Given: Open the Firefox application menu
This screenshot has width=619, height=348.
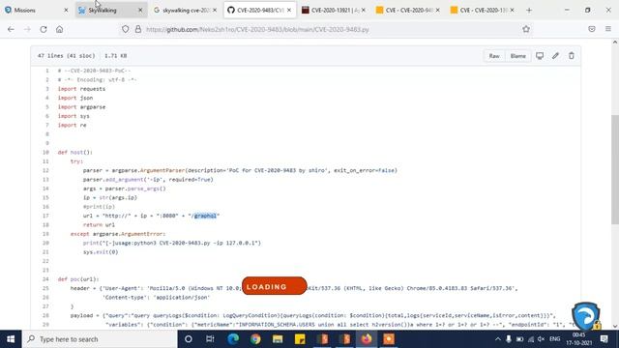Looking at the screenshot, I should 608,29.
